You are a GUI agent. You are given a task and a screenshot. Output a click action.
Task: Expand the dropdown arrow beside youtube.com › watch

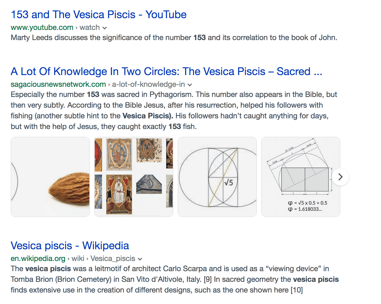(105, 28)
